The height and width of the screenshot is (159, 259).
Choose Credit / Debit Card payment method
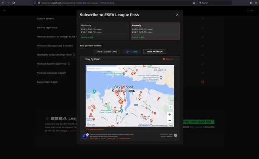107,52
